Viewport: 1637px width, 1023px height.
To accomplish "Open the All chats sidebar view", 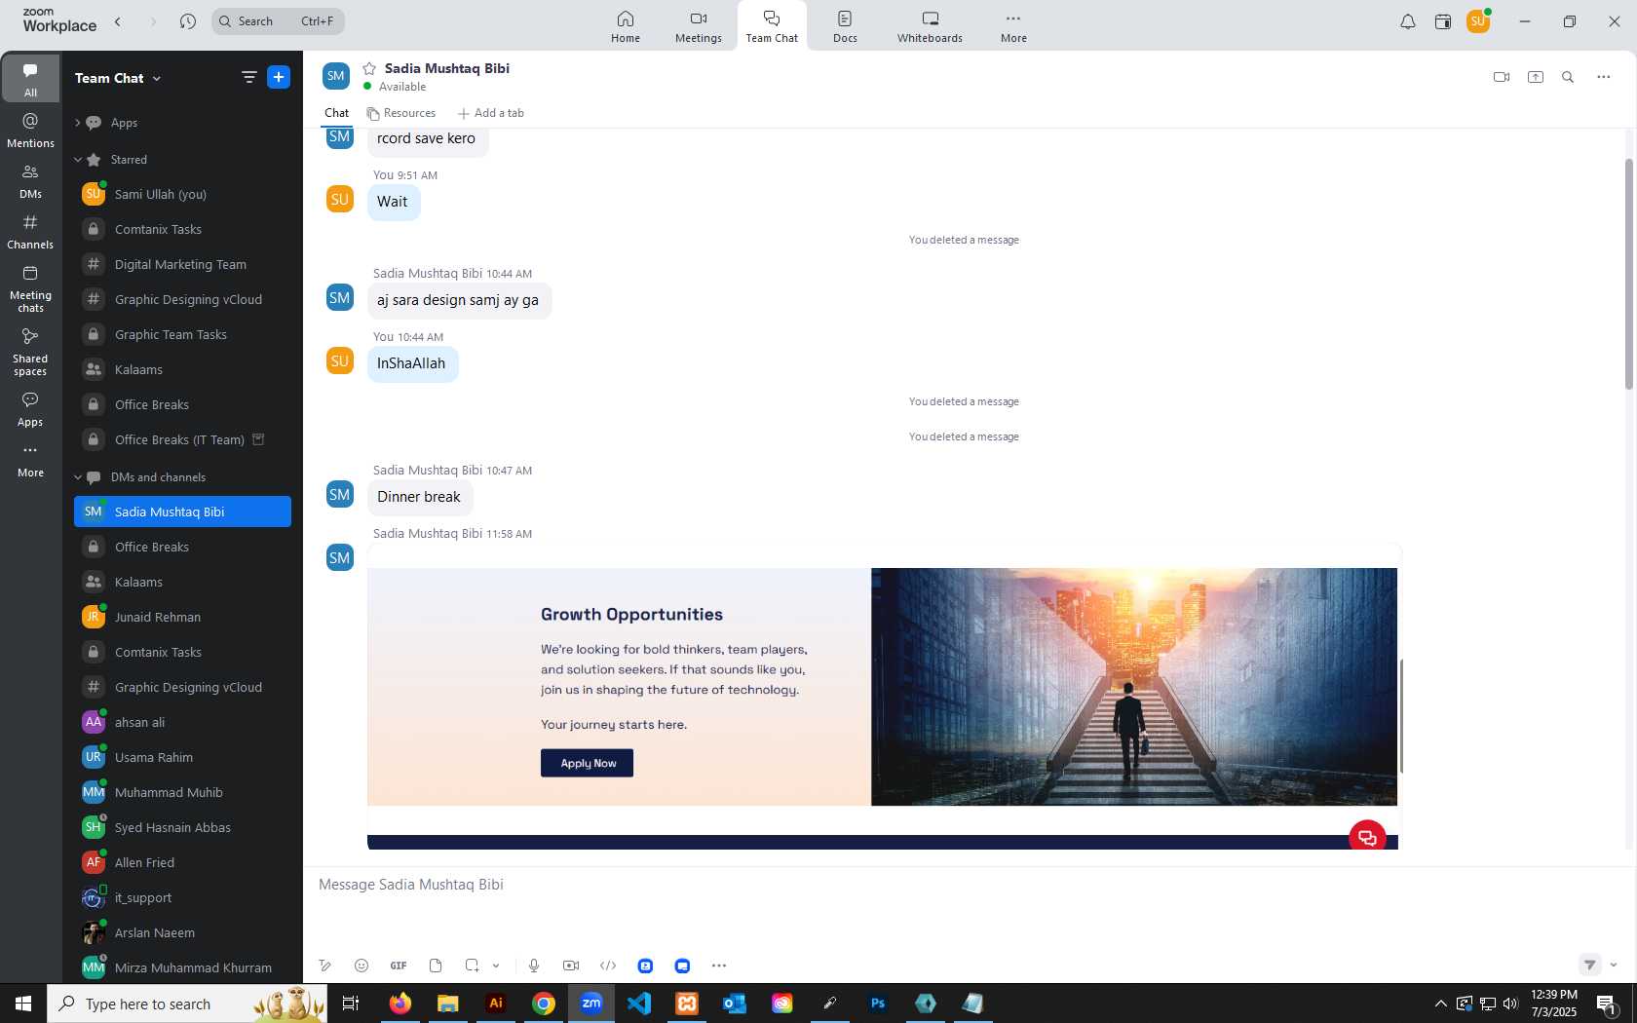I will [x=30, y=79].
